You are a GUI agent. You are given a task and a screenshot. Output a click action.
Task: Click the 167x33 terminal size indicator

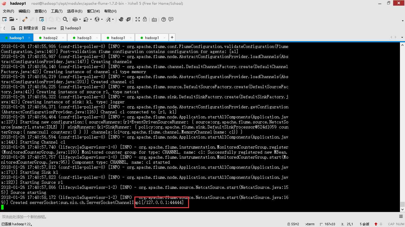point(327,224)
